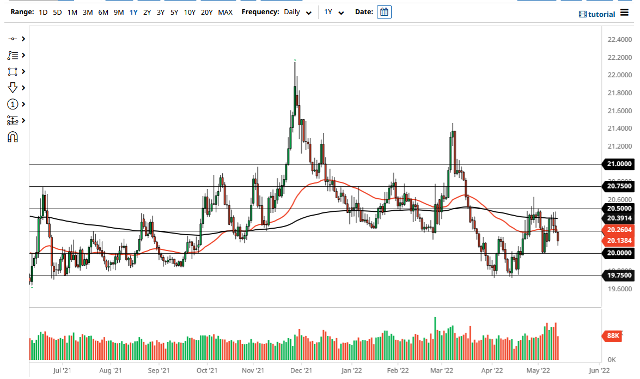Select the numbered circle annotation tool

pyautogui.click(x=12, y=103)
